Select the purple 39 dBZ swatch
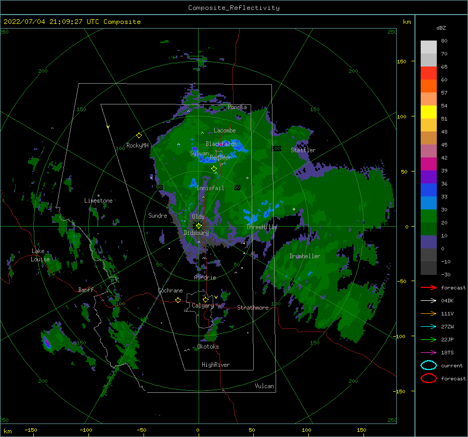This screenshot has width=468, height=437. point(428,177)
